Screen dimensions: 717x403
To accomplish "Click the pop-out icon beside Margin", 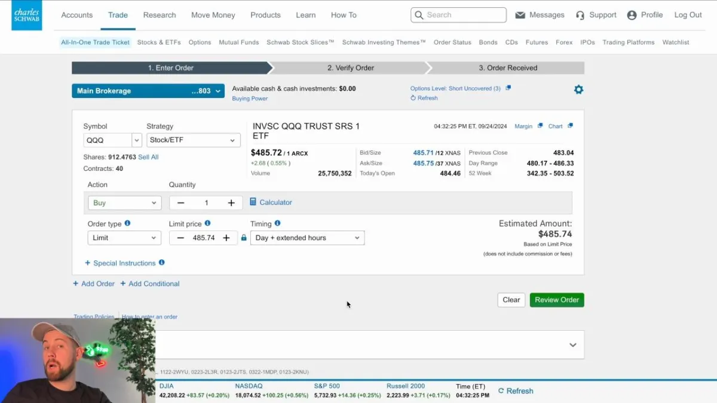I will click(x=540, y=126).
